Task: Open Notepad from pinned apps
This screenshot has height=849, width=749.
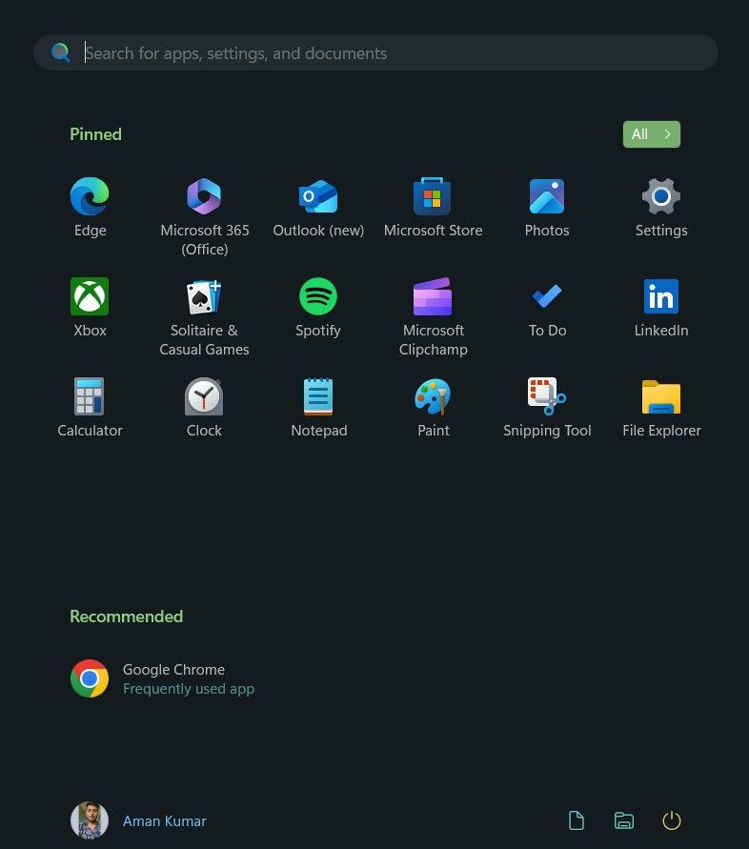Action: 318,407
